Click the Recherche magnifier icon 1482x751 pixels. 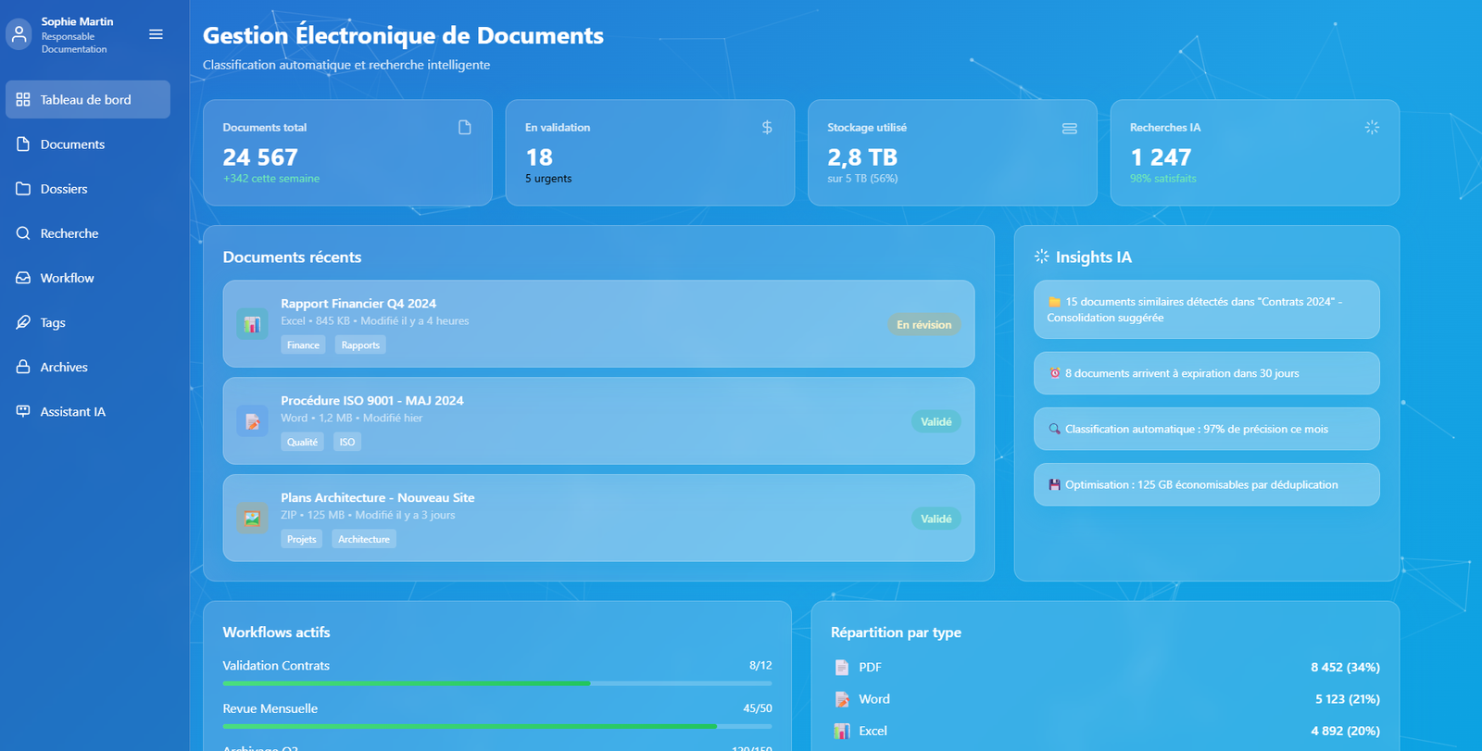(x=23, y=233)
